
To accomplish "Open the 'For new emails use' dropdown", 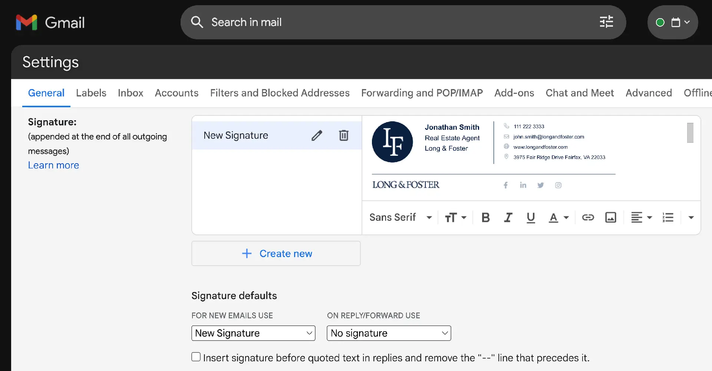I will (253, 333).
